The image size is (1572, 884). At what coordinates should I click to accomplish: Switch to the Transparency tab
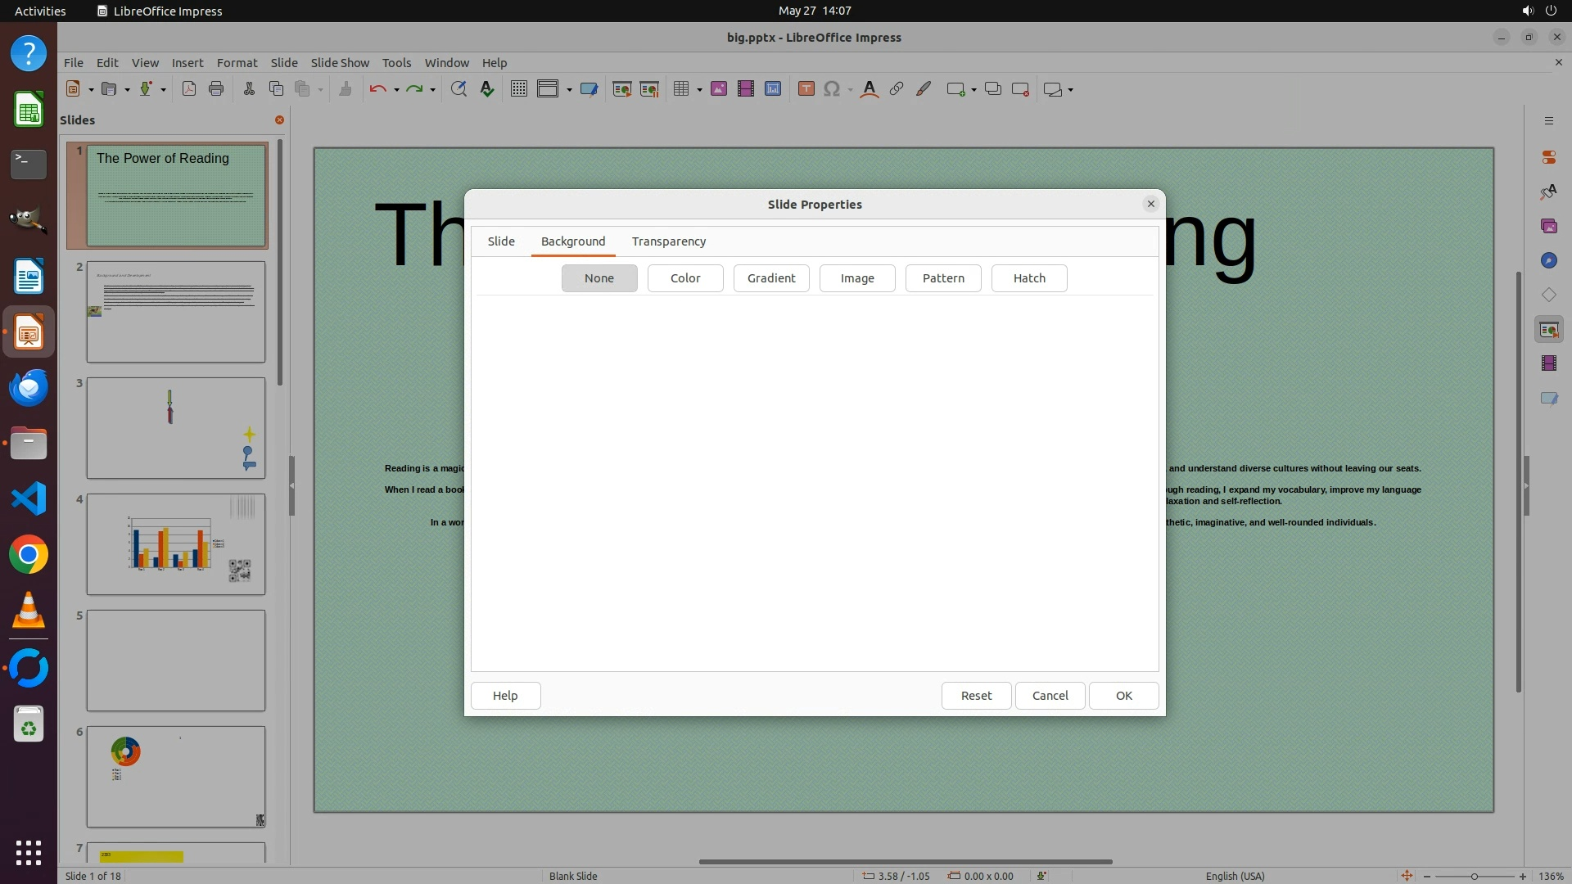[x=669, y=241]
